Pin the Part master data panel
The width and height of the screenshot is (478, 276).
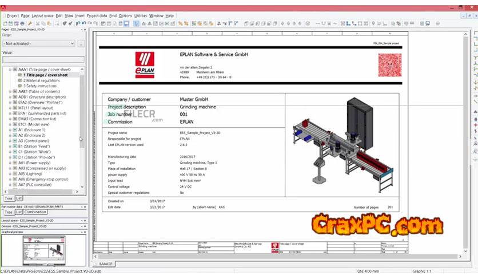click(x=82, y=206)
